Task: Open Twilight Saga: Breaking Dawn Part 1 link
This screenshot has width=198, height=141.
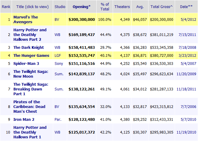Action: (31, 89)
